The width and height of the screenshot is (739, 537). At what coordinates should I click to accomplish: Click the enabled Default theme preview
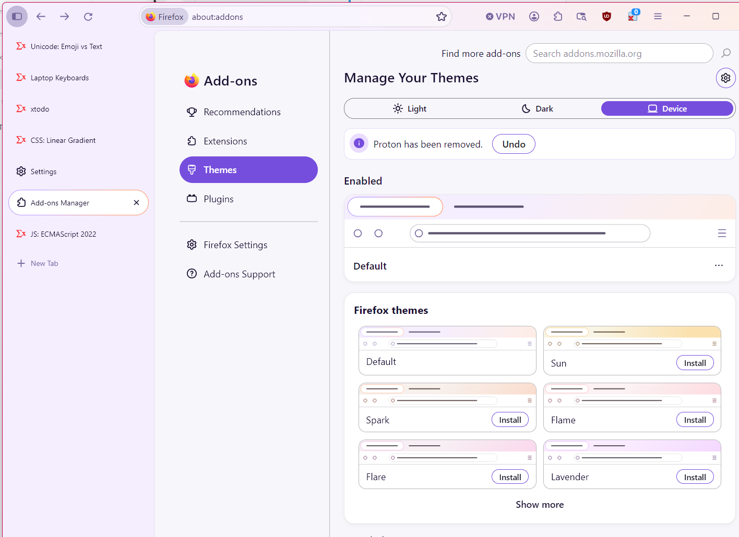540,221
